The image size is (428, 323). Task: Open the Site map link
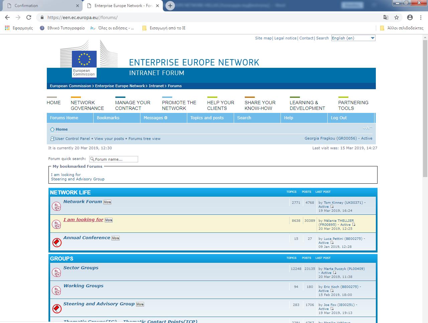click(263, 38)
